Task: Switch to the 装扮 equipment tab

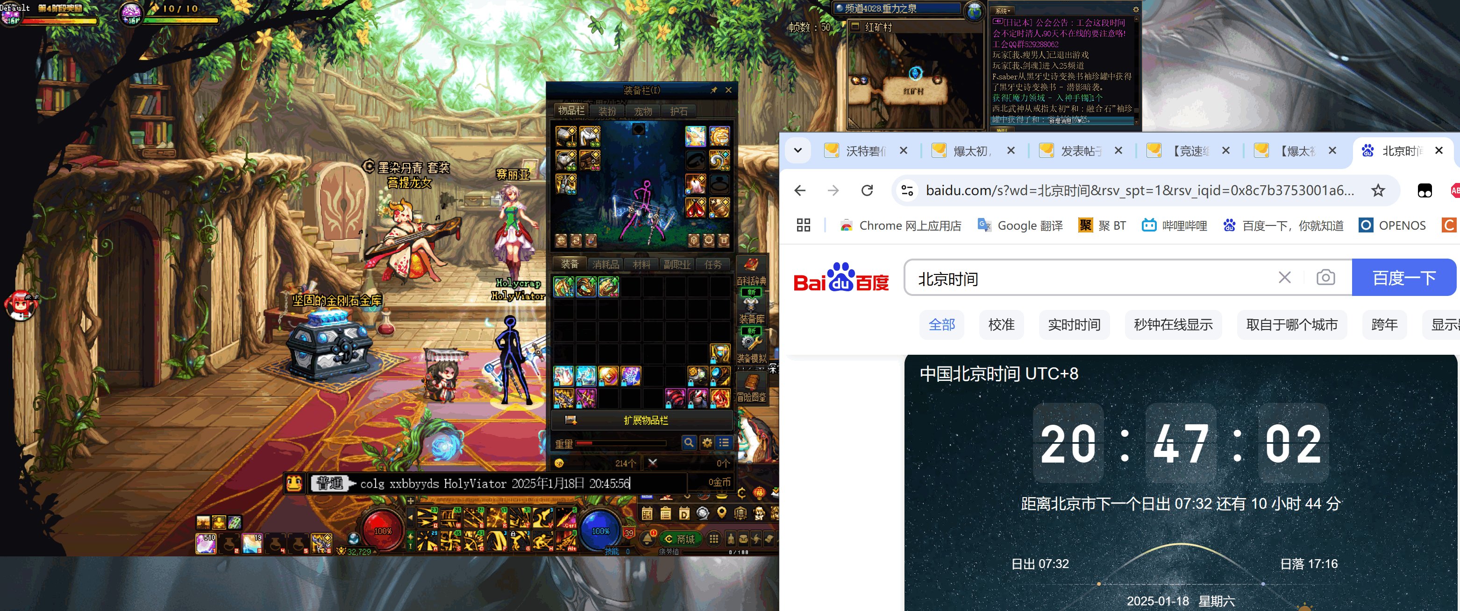Action: coord(607,112)
